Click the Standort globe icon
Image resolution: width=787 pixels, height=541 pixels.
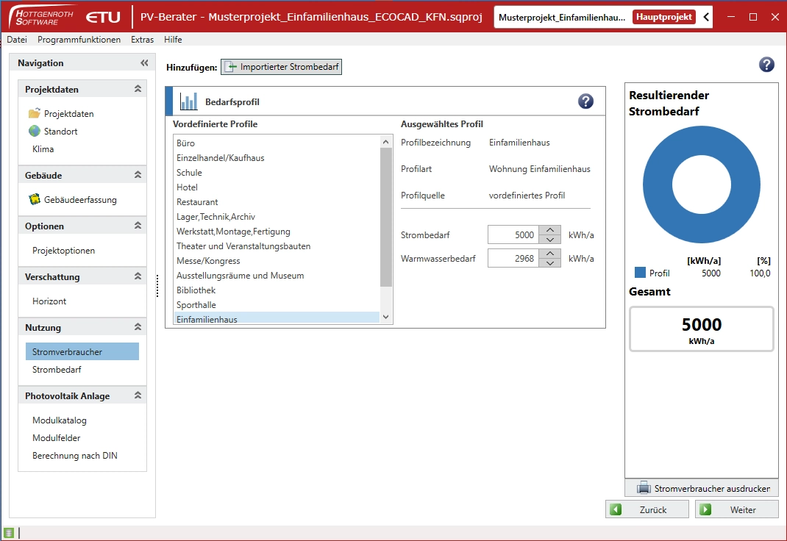pyautogui.click(x=35, y=132)
